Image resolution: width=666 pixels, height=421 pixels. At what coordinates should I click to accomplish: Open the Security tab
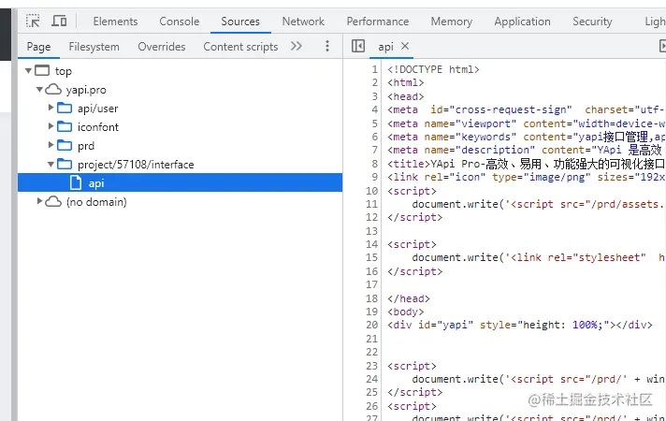tap(592, 22)
